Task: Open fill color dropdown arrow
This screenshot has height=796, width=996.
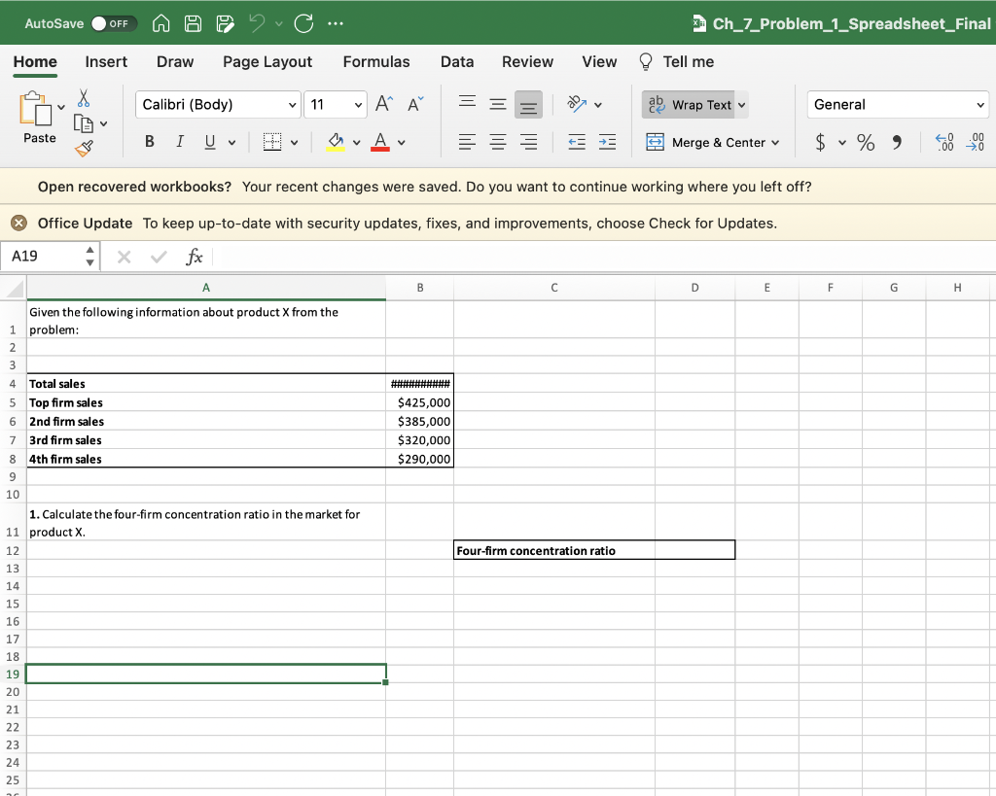Action: [356, 142]
